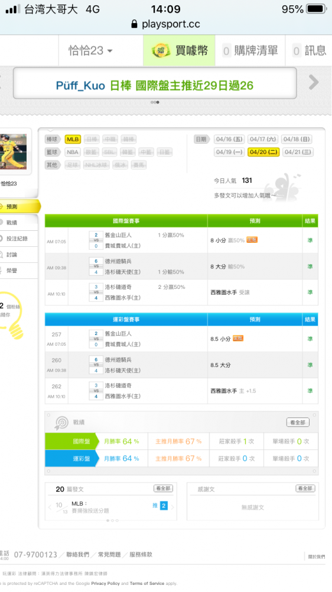Advance banner with right chevron arrow

pyautogui.click(x=314, y=82)
